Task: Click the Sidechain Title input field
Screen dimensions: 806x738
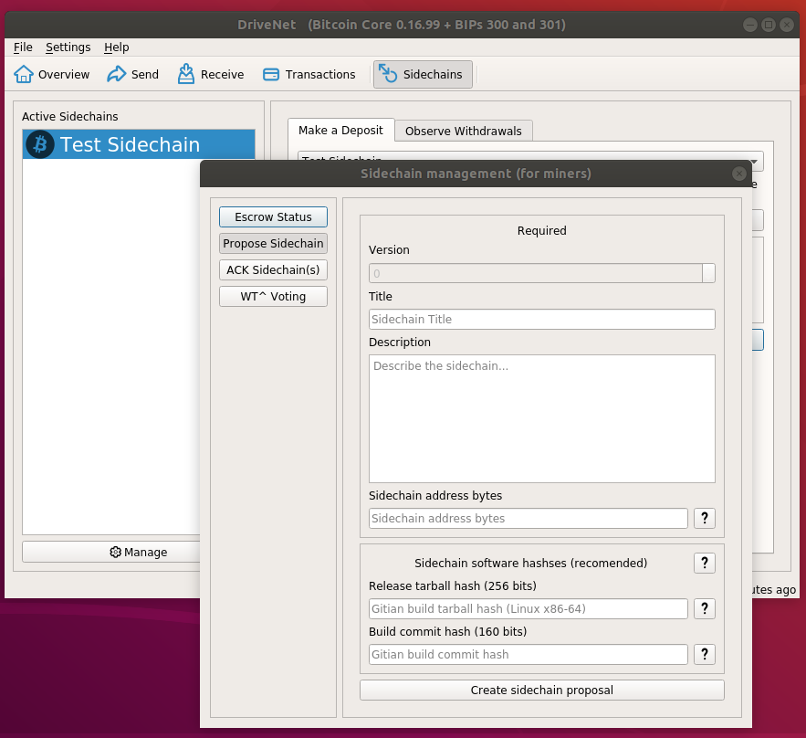Action: 542,319
